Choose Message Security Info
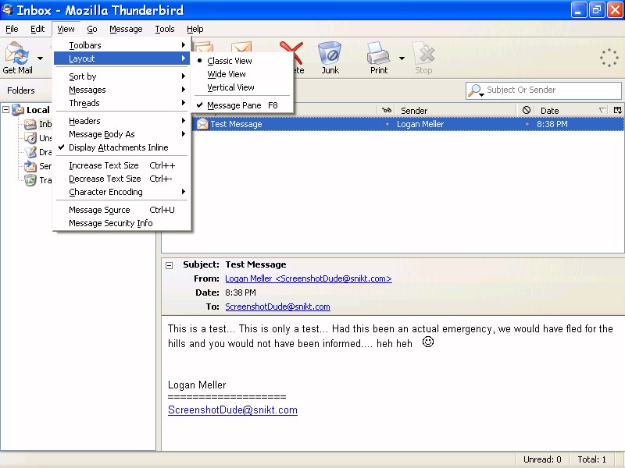 pyautogui.click(x=122, y=223)
